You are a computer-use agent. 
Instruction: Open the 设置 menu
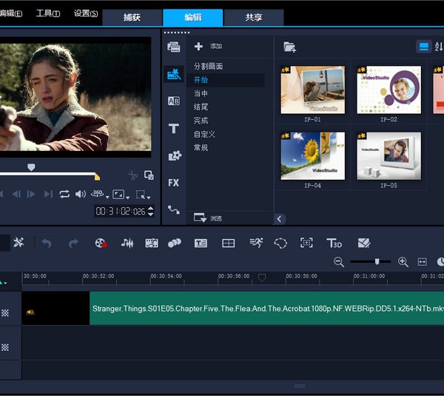pos(85,13)
